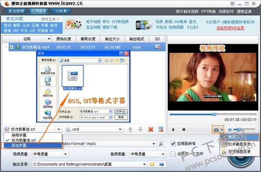Click the 卡拉OK link
261x172 pixels.
pyautogui.click(x=161, y=27)
